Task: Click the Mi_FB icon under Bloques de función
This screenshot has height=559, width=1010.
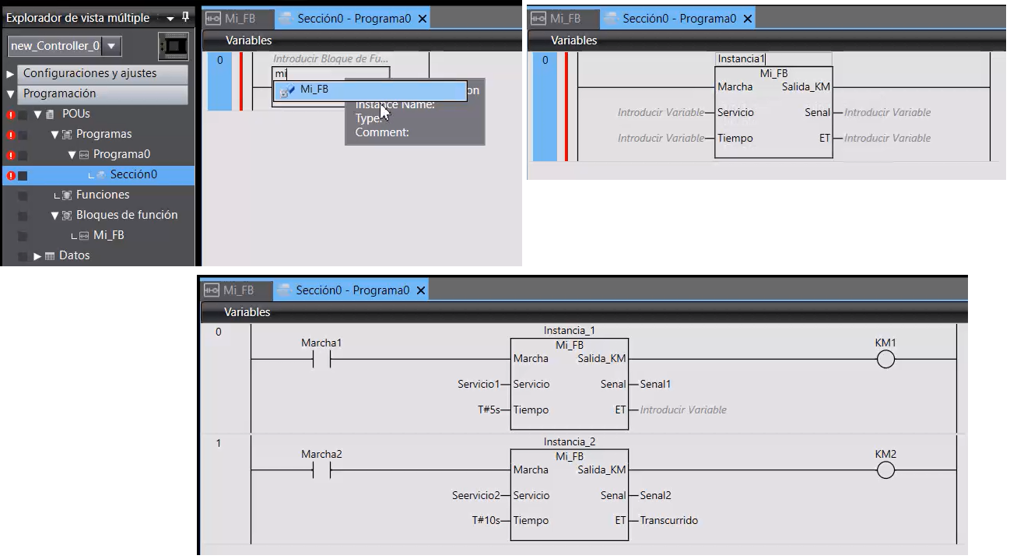Action: point(83,234)
